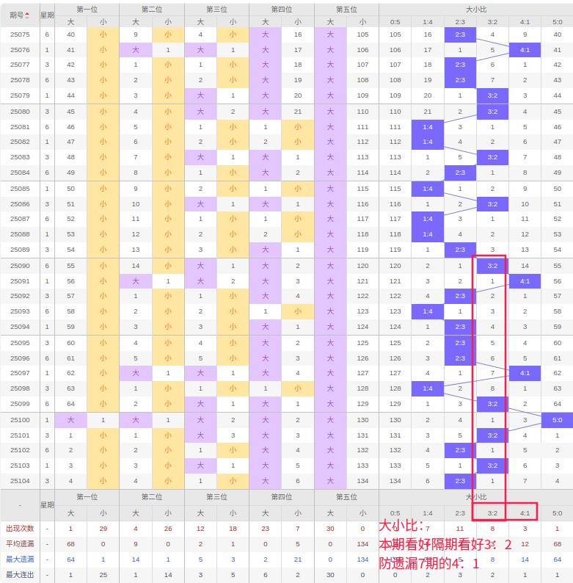
Task: Select the top 第三位 column header
Action: pos(216,10)
